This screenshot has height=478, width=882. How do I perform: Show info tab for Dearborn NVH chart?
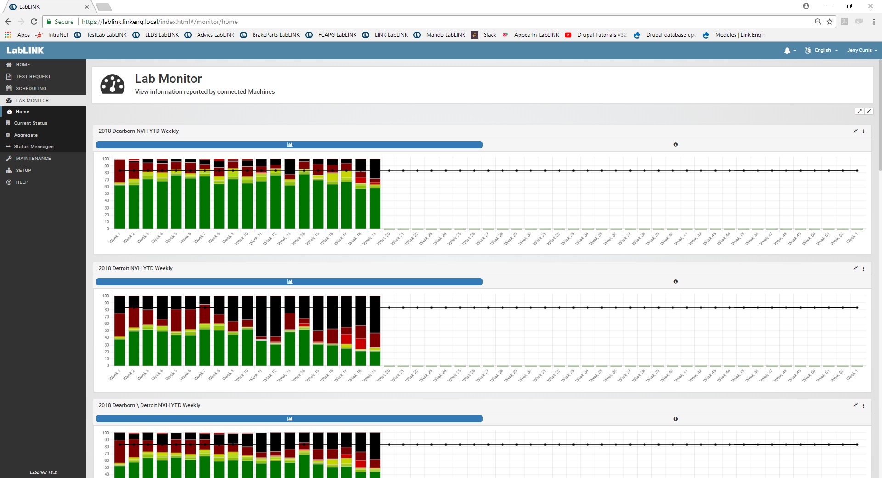coord(675,145)
